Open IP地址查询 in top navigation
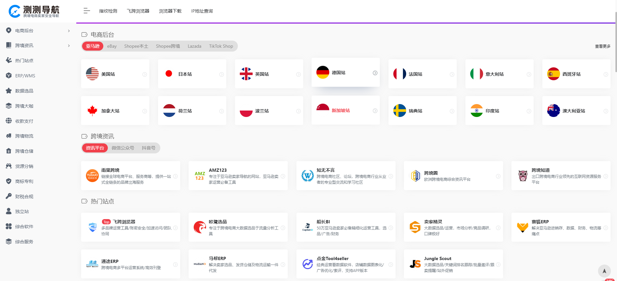 point(202,11)
